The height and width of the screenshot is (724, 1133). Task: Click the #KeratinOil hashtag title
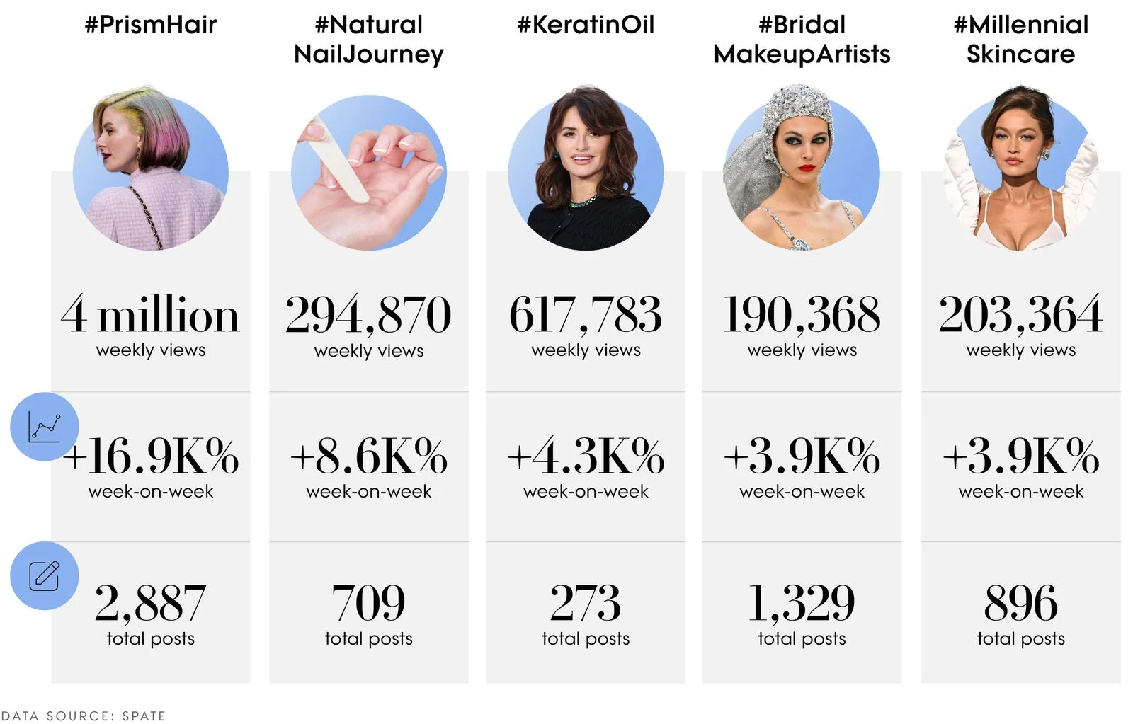point(586,25)
